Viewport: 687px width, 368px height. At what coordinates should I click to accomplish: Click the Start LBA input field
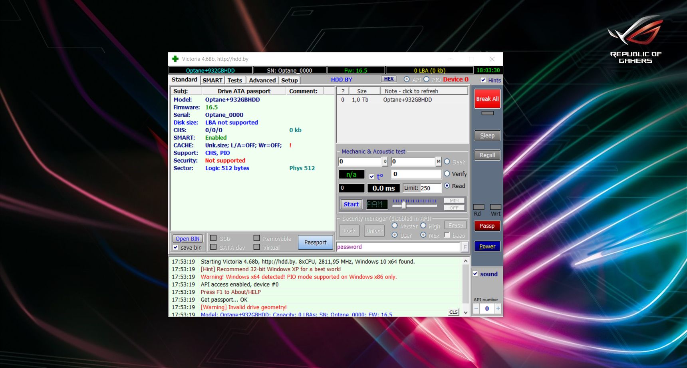[x=360, y=161]
